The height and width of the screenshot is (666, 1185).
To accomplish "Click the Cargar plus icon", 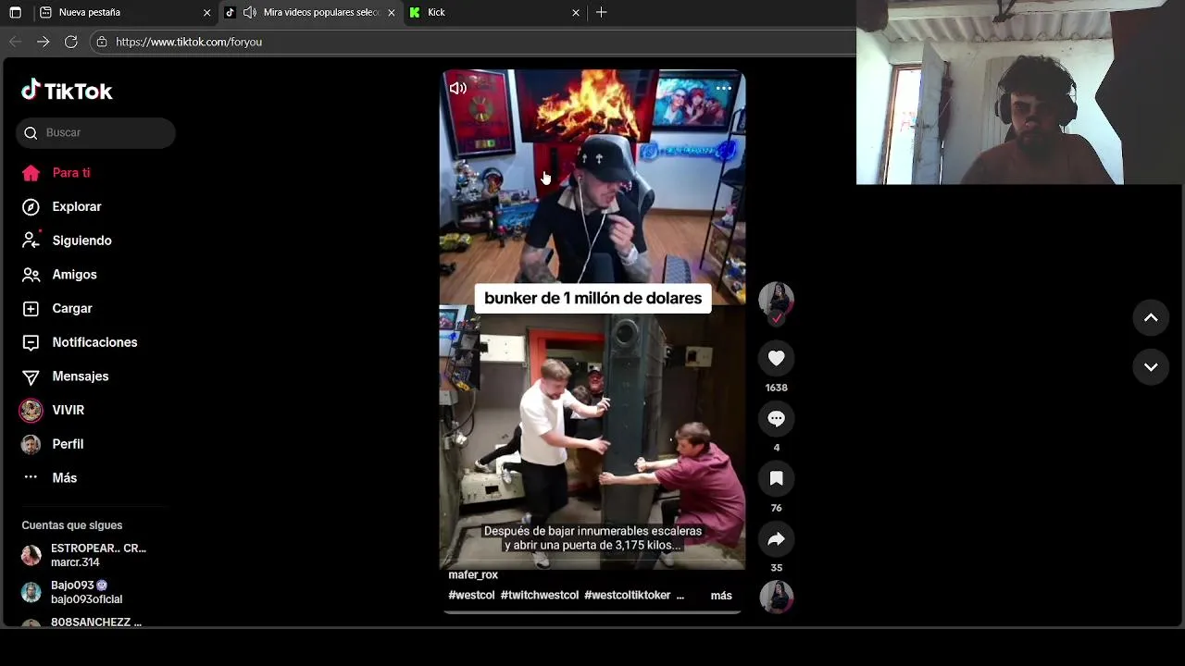I will (31, 308).
